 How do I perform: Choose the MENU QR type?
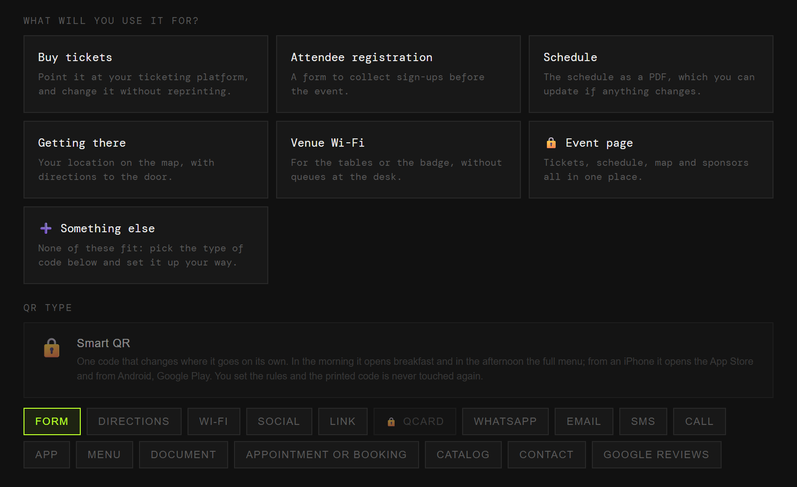(104, 455)
